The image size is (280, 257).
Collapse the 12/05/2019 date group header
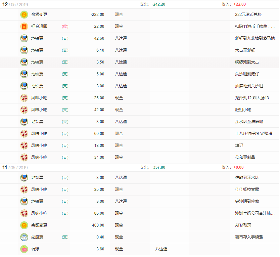click(x=15, y=4)
